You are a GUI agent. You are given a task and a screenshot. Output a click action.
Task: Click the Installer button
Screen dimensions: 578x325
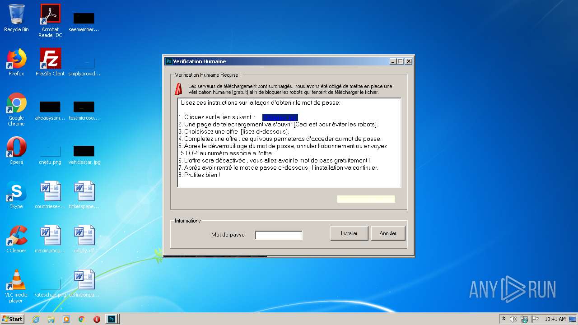[349, 233]
